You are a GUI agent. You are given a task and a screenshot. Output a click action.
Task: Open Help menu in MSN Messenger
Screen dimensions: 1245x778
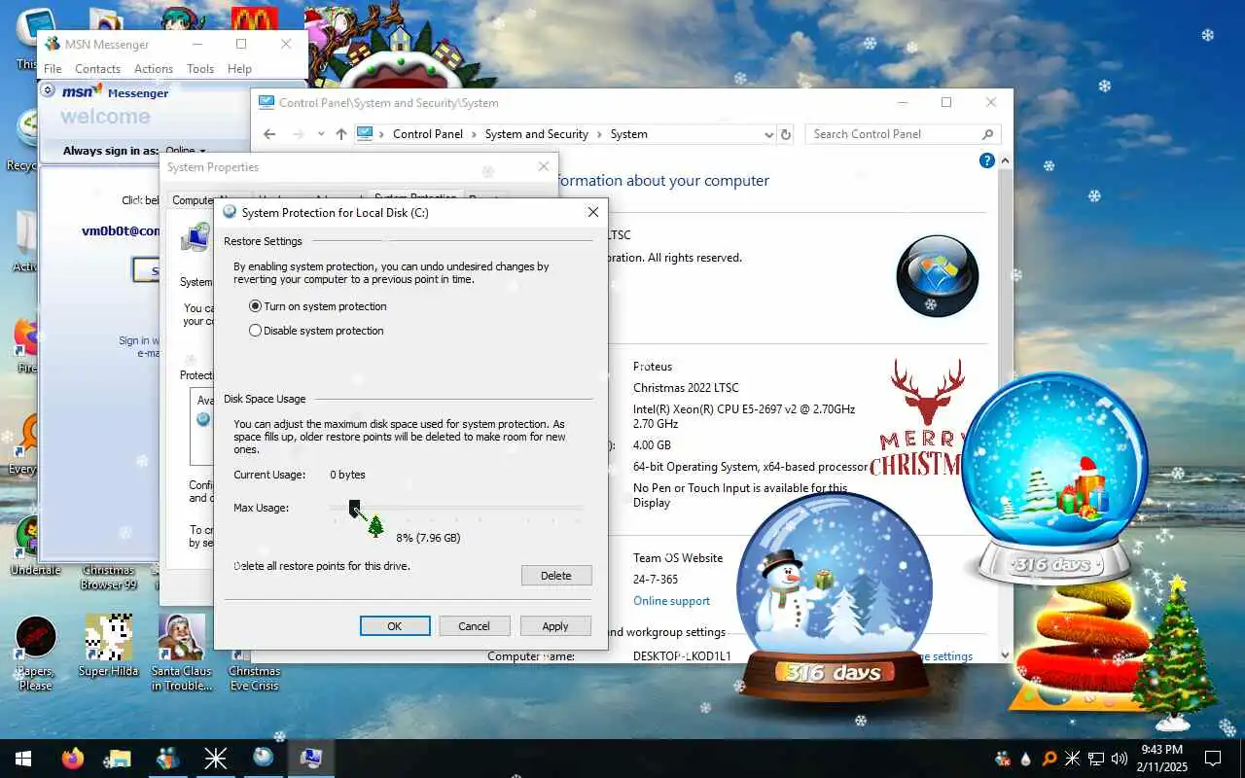click(x=239, y=69)
